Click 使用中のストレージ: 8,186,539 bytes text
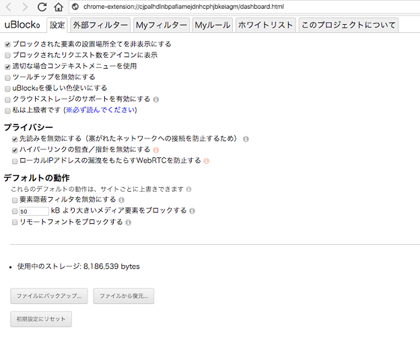Viewport: 420px width, 337px height. tap(79, 266)
